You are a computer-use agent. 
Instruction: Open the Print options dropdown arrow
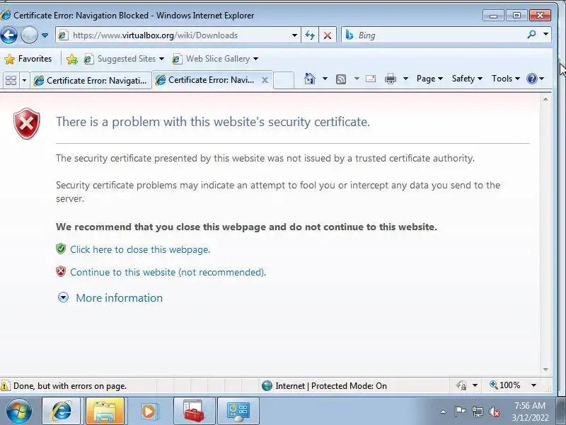405,79
